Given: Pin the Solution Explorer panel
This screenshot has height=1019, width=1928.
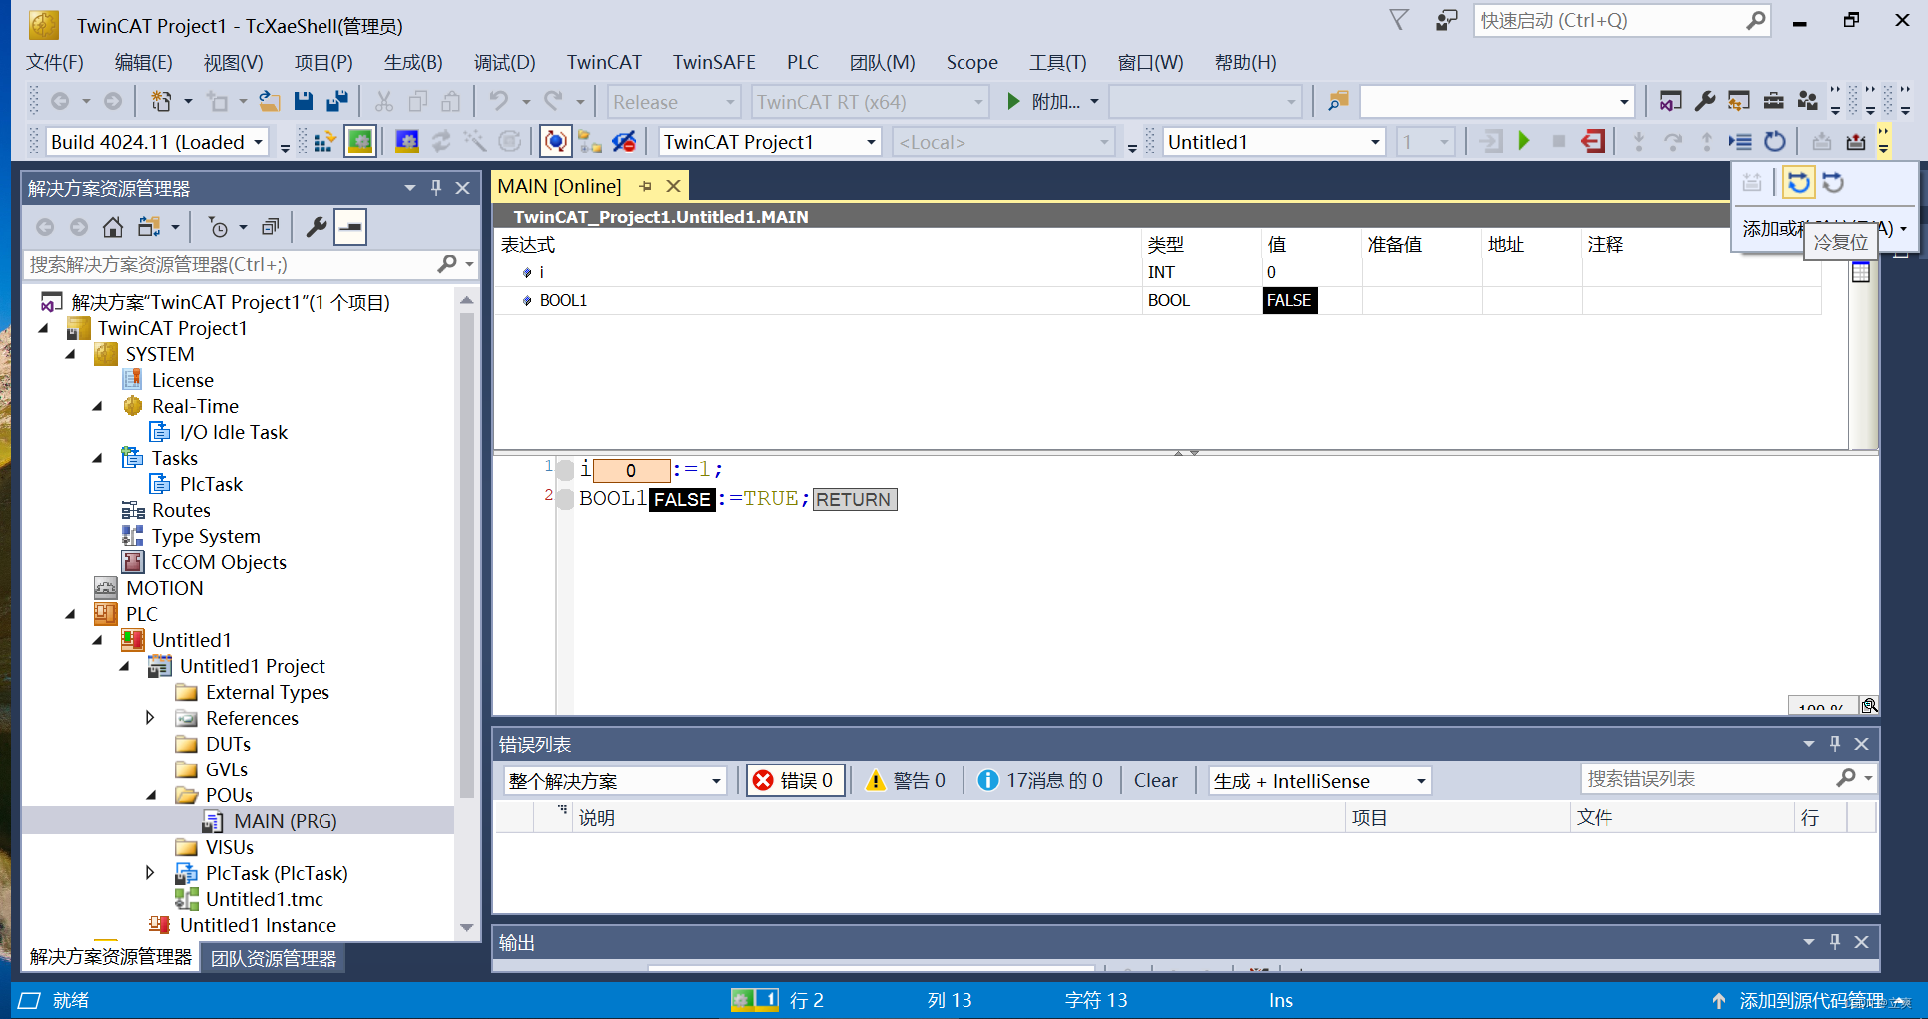Looking at the screenshot, I should pos(436,187).
